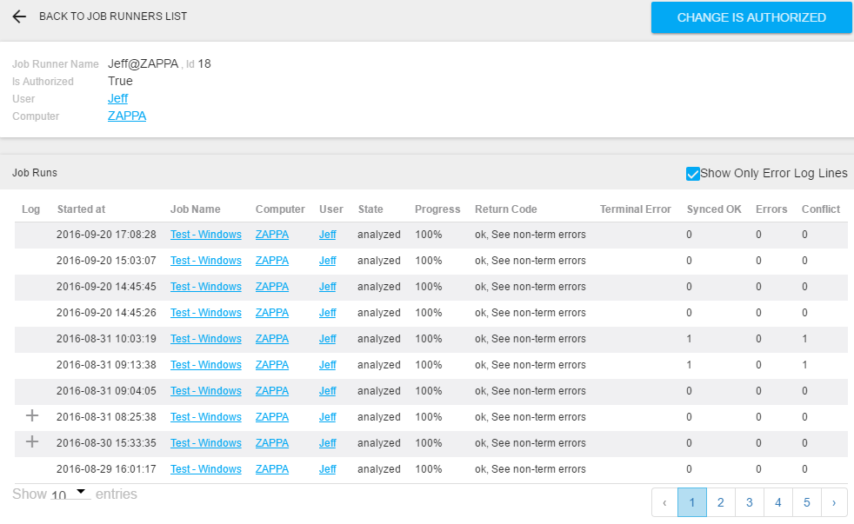Go to page 5 of job runs
854x524 pixels.
(806, 502)
